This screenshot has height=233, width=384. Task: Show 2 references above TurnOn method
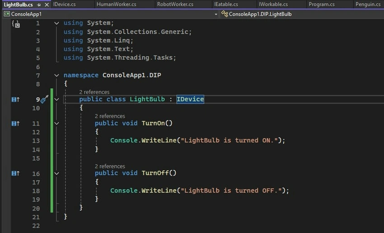coord(110,116)
